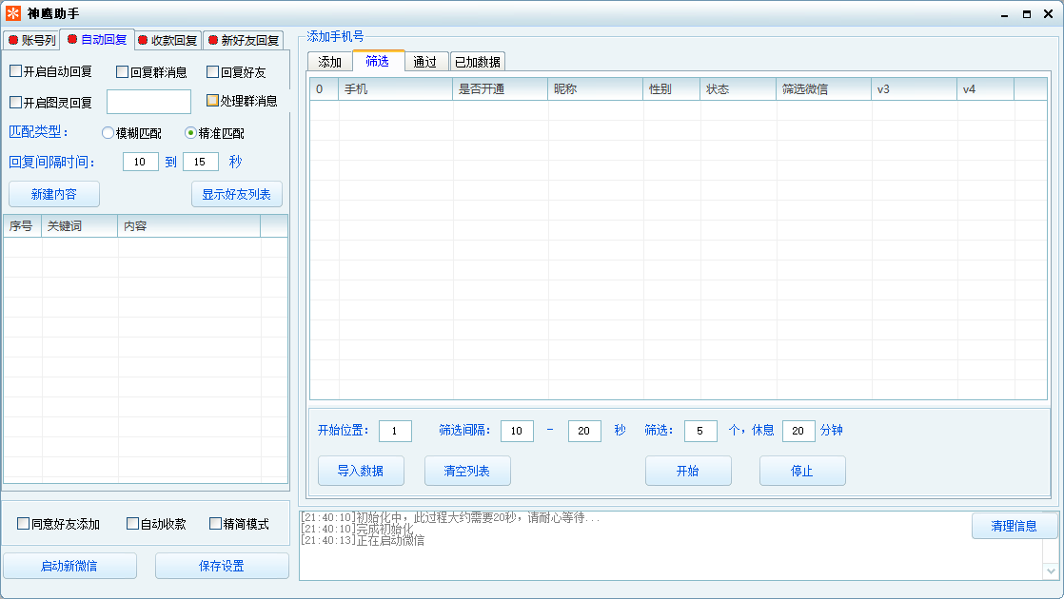
Task: Click the 开始位置 input field
Action: (x=396, y=431)
